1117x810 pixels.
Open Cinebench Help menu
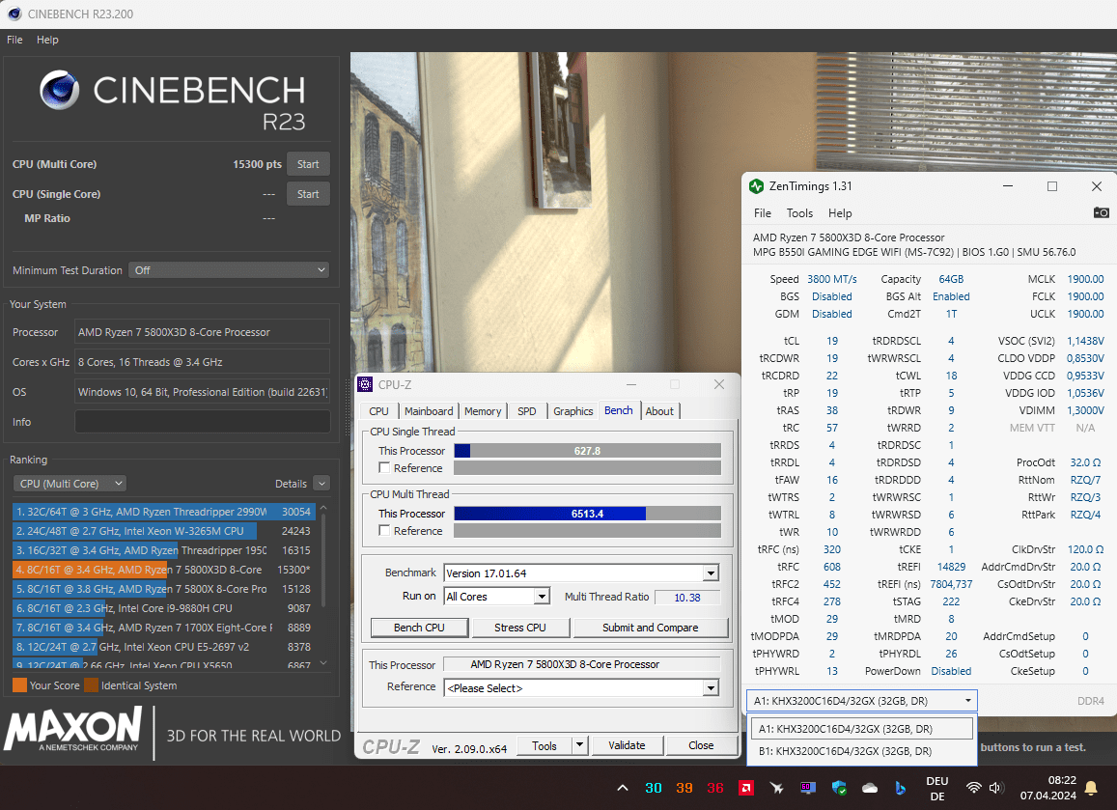47,40
